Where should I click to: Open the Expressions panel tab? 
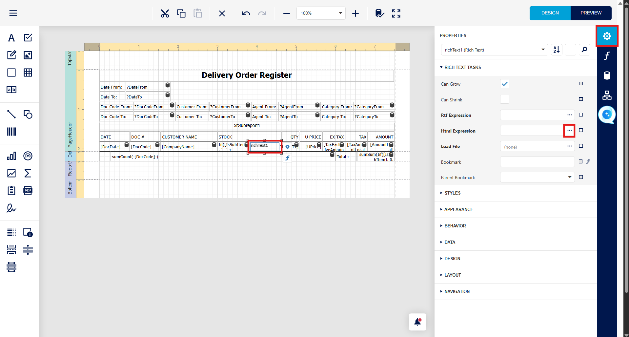coord(607,56)
